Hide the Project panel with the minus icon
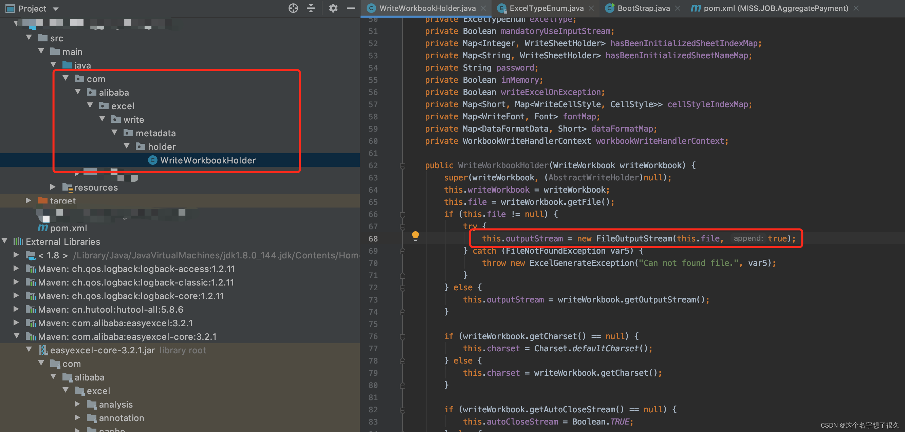The image size is (905, 432). coord(351,8)
